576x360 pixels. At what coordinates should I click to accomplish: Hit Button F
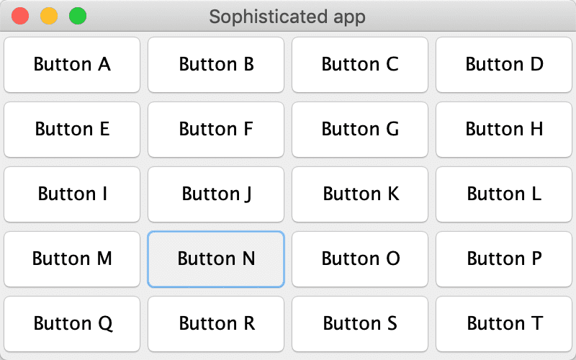click(216, 130)
